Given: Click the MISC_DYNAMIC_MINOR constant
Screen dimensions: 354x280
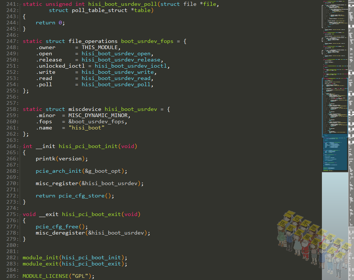Looking at the screenshot, I should tap(98, 115).
